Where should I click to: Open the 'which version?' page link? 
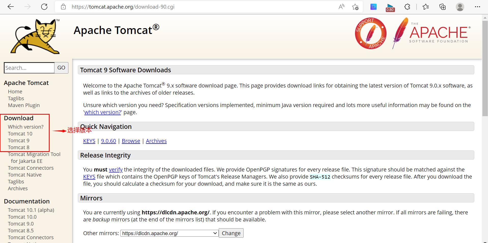point(102,112)
